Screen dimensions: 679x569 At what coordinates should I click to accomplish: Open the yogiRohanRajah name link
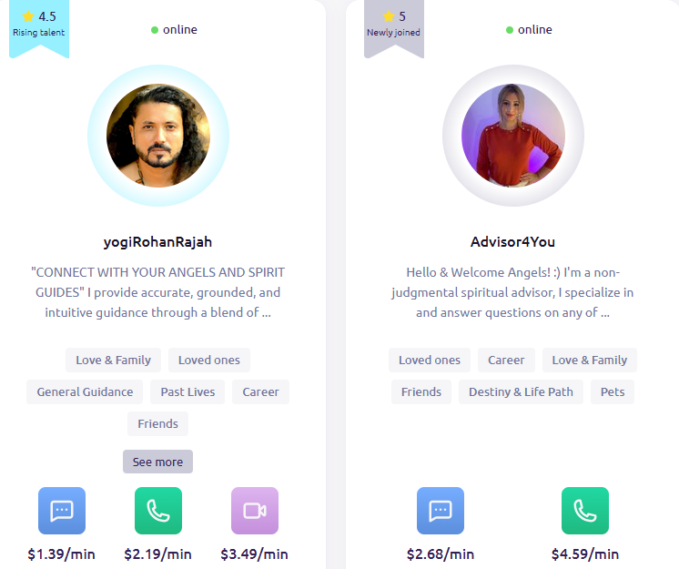[157, 241]
